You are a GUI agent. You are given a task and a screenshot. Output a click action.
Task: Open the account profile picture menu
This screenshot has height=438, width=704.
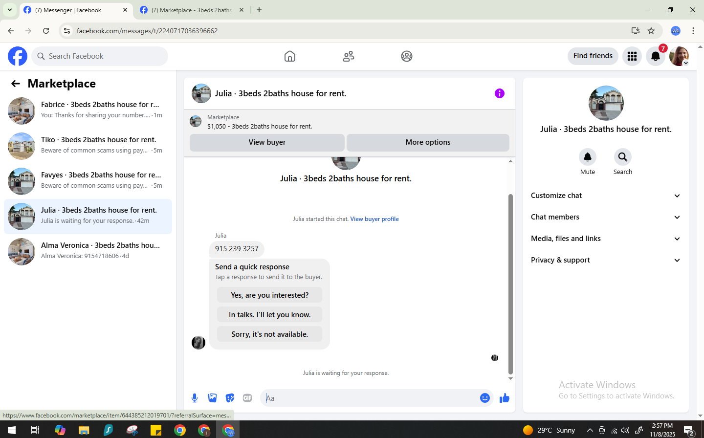click(x=679, y=56)
